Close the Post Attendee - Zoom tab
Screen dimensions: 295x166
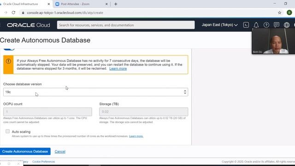[x=106, y=4]
